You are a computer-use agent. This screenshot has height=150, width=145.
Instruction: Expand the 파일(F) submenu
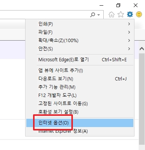(80, 32)
